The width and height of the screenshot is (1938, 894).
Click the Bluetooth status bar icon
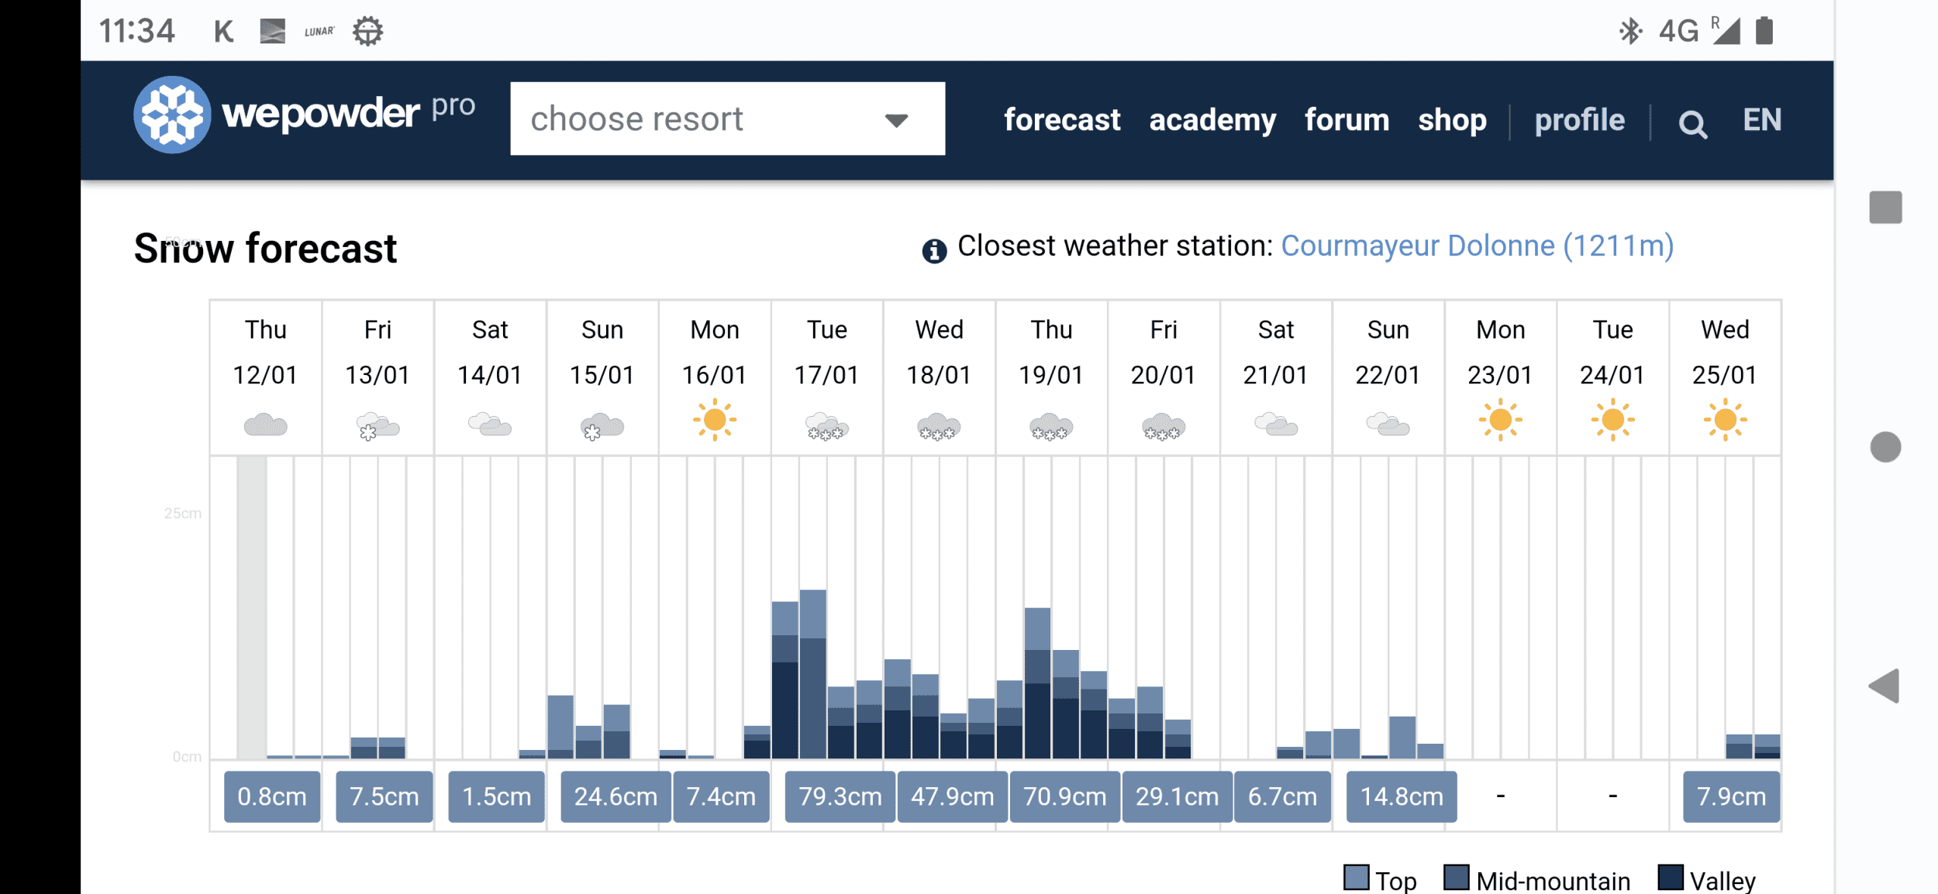pos(1631,30)
